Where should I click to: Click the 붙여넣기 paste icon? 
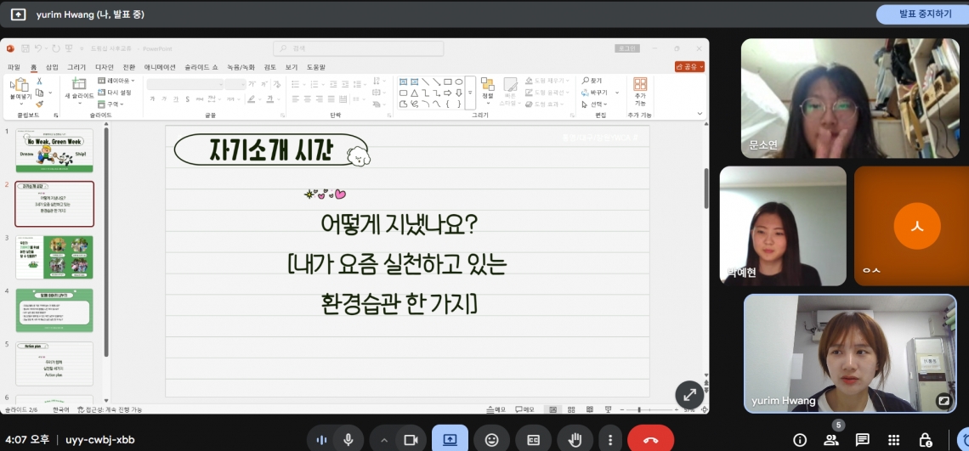(x=20, y=86)
